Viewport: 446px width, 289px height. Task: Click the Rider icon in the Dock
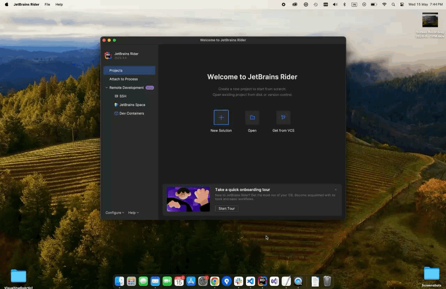[x=262, y=281]
